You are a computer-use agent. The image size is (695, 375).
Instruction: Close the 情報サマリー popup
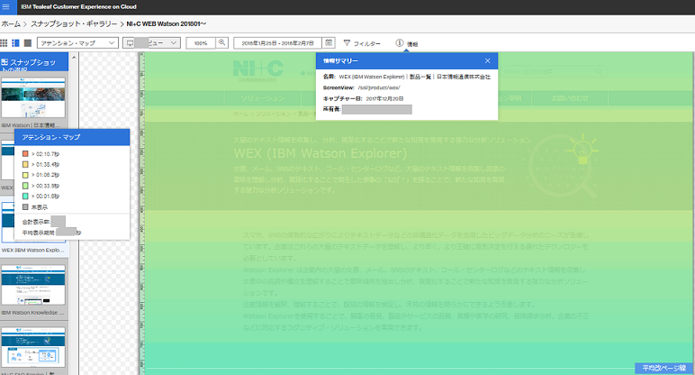[x=488, y=60]
